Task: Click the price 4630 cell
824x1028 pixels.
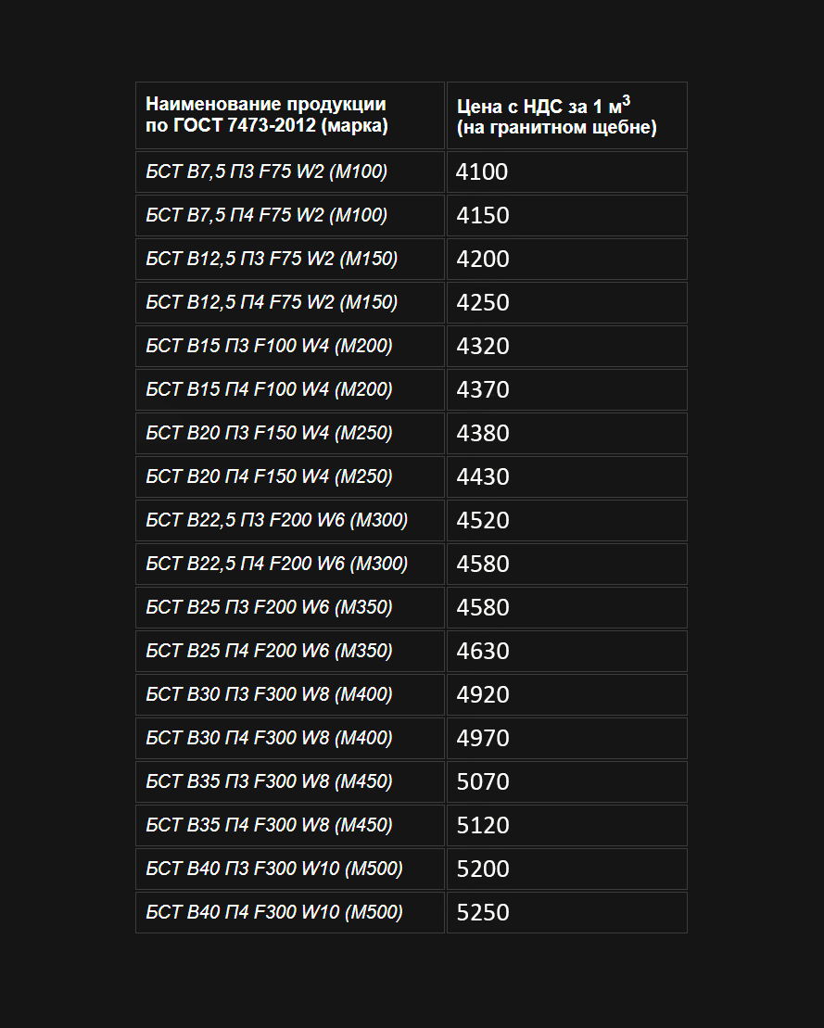Action: tap(567, 651)
